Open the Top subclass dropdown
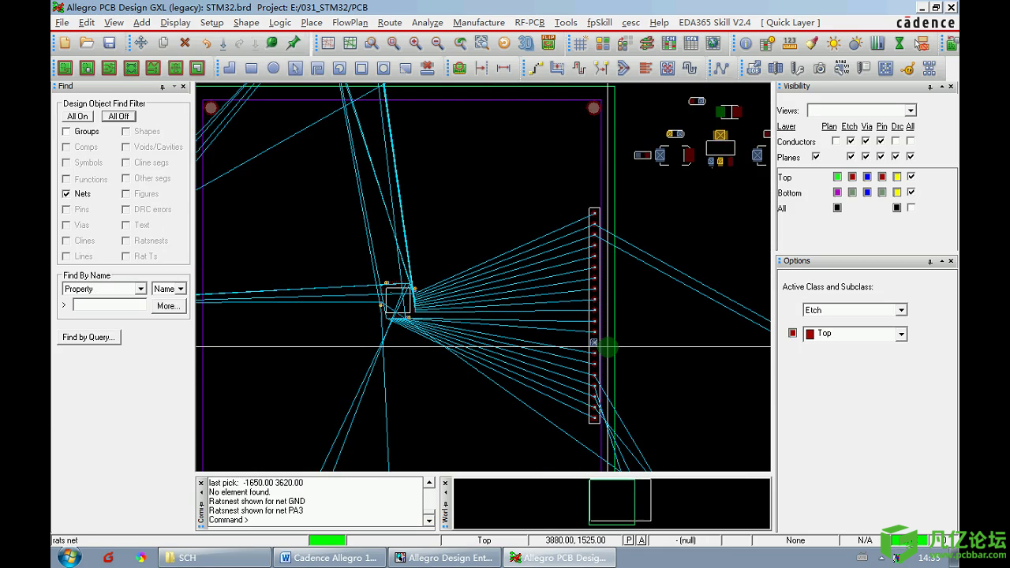1010x568 pixels. tap(901, 334)
